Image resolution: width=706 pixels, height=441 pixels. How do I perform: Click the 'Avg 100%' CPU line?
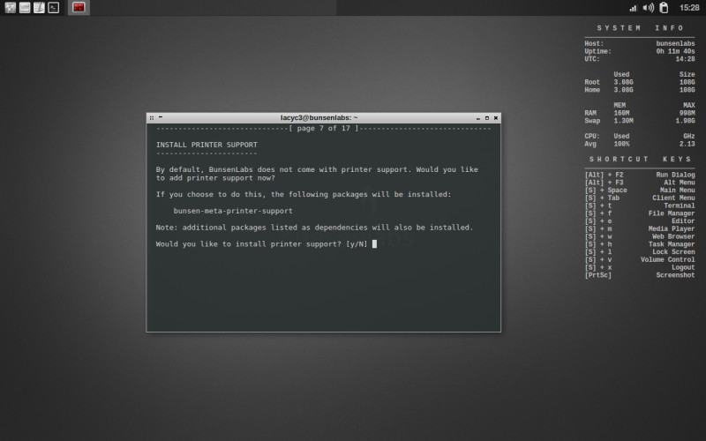coord(639,145)
